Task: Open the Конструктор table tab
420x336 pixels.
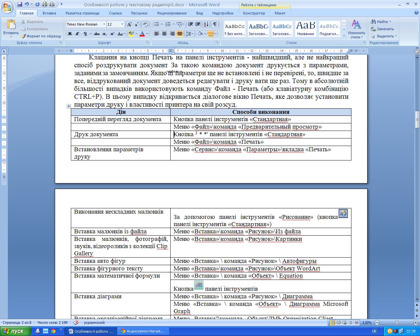Action: (x=254, y=13)
